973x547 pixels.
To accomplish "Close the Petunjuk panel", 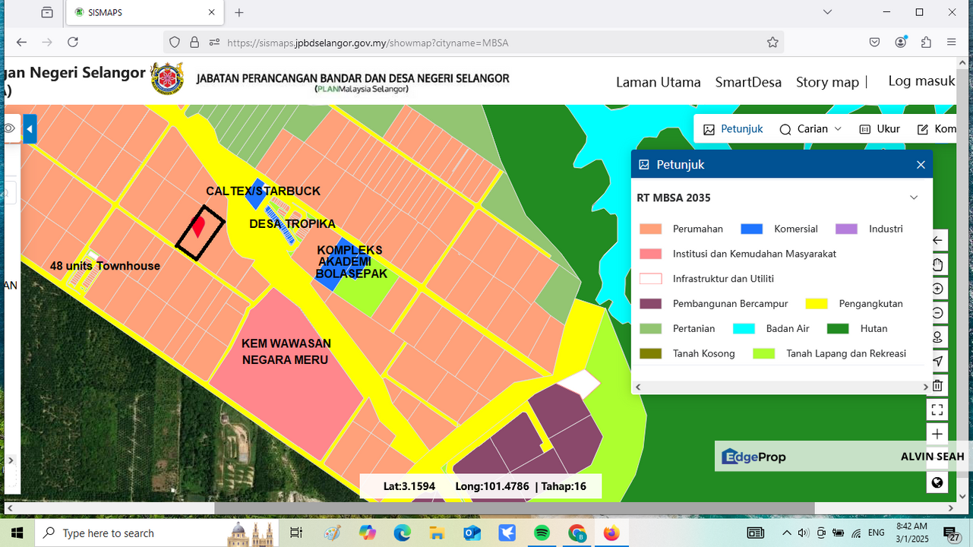I will (920, 164).
